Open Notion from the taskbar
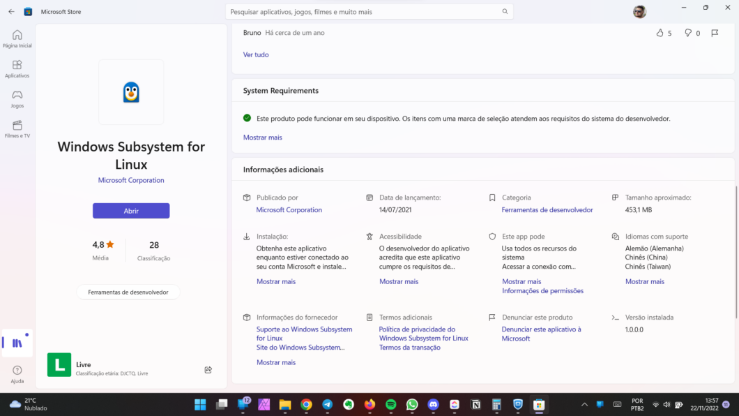 tap(476, 405)
